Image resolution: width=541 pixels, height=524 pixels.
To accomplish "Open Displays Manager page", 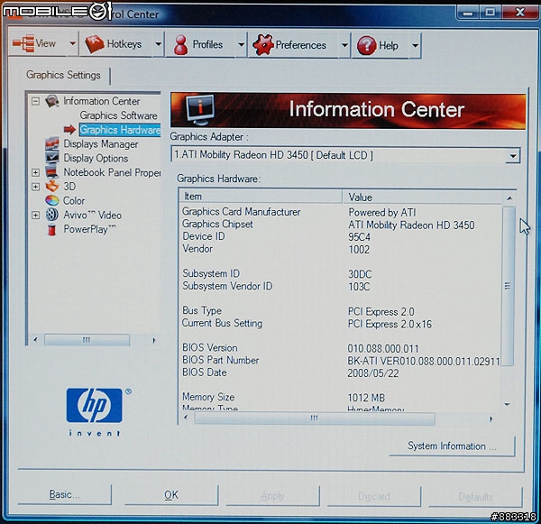I will pyautogui.click(x=101, y=144).
